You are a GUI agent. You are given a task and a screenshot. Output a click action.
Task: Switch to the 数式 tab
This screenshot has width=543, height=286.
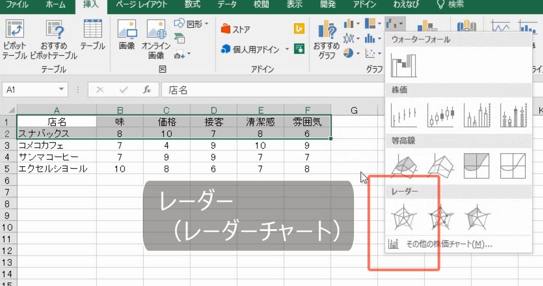[x=193, y=5]
